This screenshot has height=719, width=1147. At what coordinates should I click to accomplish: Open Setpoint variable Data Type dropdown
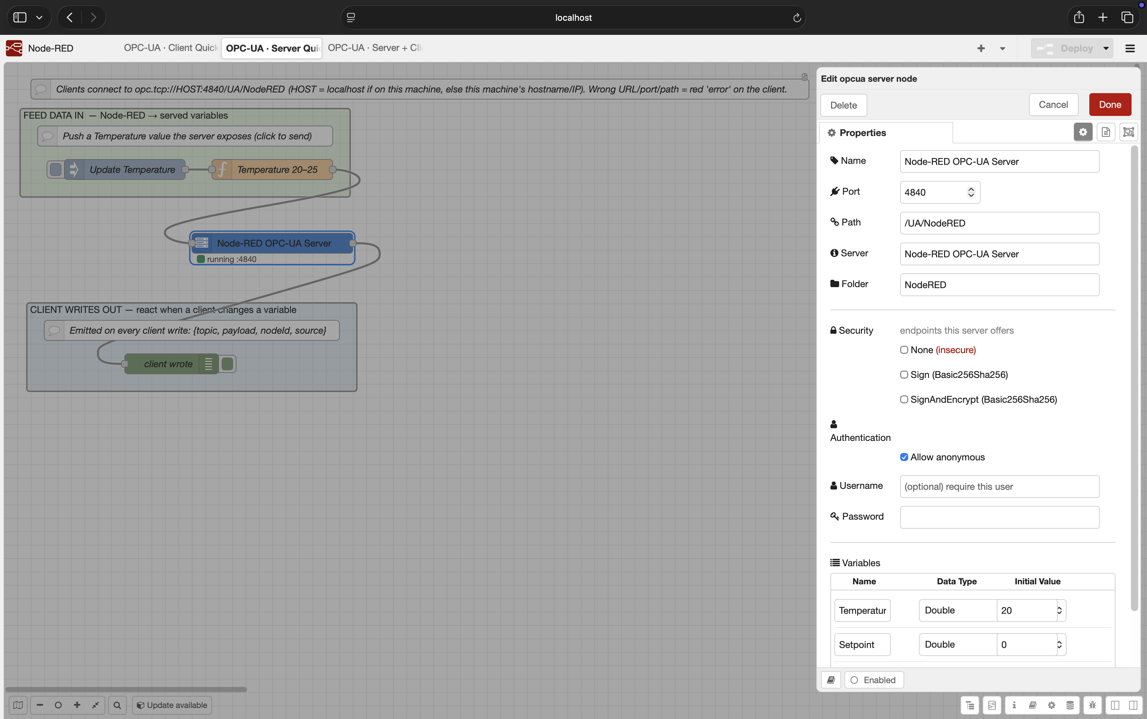click(958, 645)
